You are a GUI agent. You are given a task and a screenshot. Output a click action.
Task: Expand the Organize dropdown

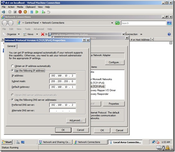[19, 34]
